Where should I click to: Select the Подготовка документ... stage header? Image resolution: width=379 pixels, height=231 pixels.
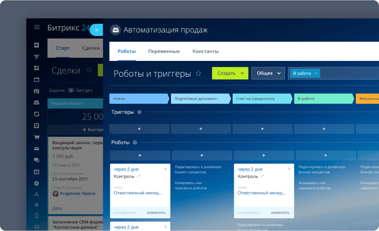pyautogui.click(x=201, y=99)
